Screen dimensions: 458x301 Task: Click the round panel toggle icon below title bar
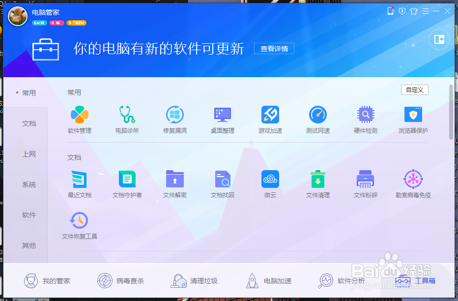439,39
